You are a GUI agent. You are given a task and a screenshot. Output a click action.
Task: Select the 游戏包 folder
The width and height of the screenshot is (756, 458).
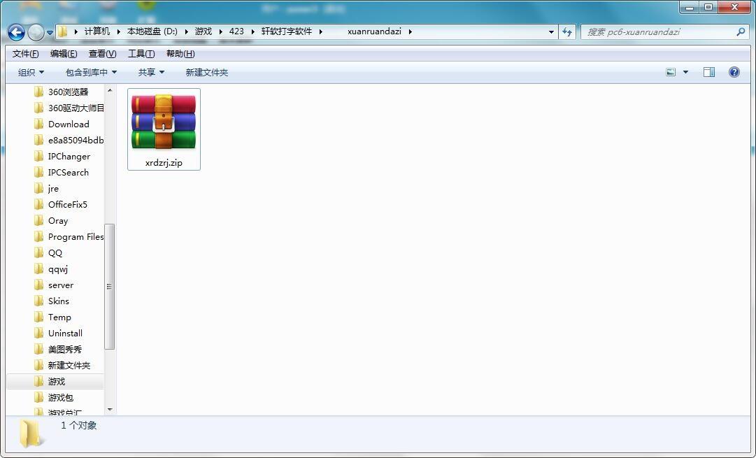click(x=61, y=398)
